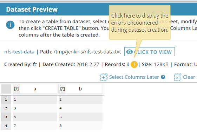
Task: Click the blue info icon
Action: (x=10, y=25)
